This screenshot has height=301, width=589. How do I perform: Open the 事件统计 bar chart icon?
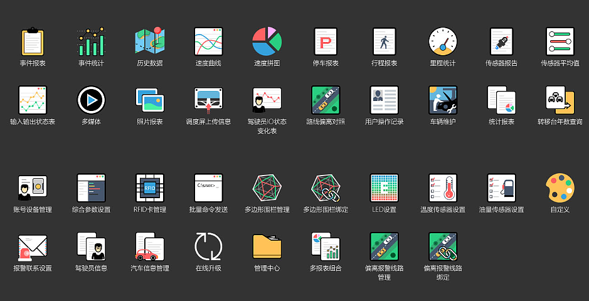coord(92,41)
